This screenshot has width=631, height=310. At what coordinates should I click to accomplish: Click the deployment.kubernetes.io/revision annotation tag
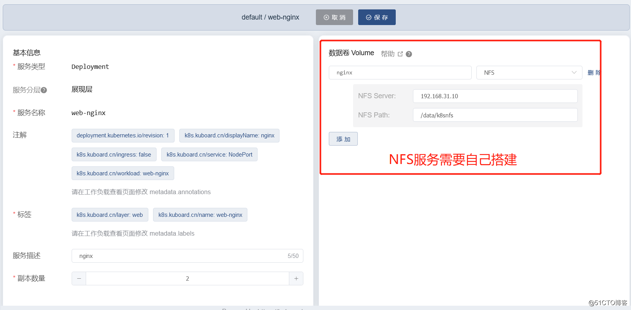click(x=123, y=135)
